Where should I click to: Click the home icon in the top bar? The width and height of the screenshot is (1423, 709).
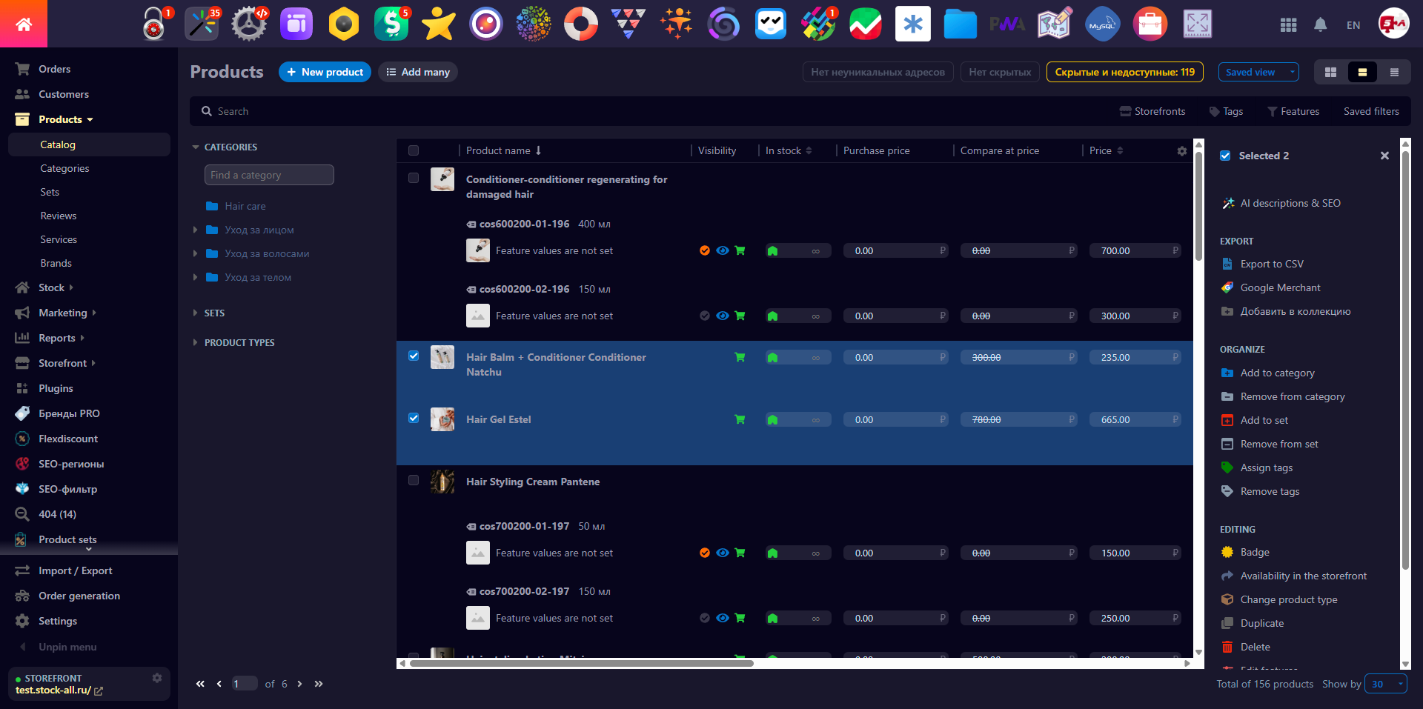pyautogui.click(x=24, y=23)
